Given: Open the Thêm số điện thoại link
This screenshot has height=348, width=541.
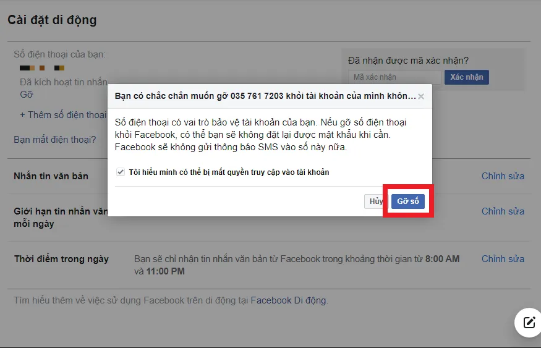Looking at the screenshot, I should click(63, 114).
